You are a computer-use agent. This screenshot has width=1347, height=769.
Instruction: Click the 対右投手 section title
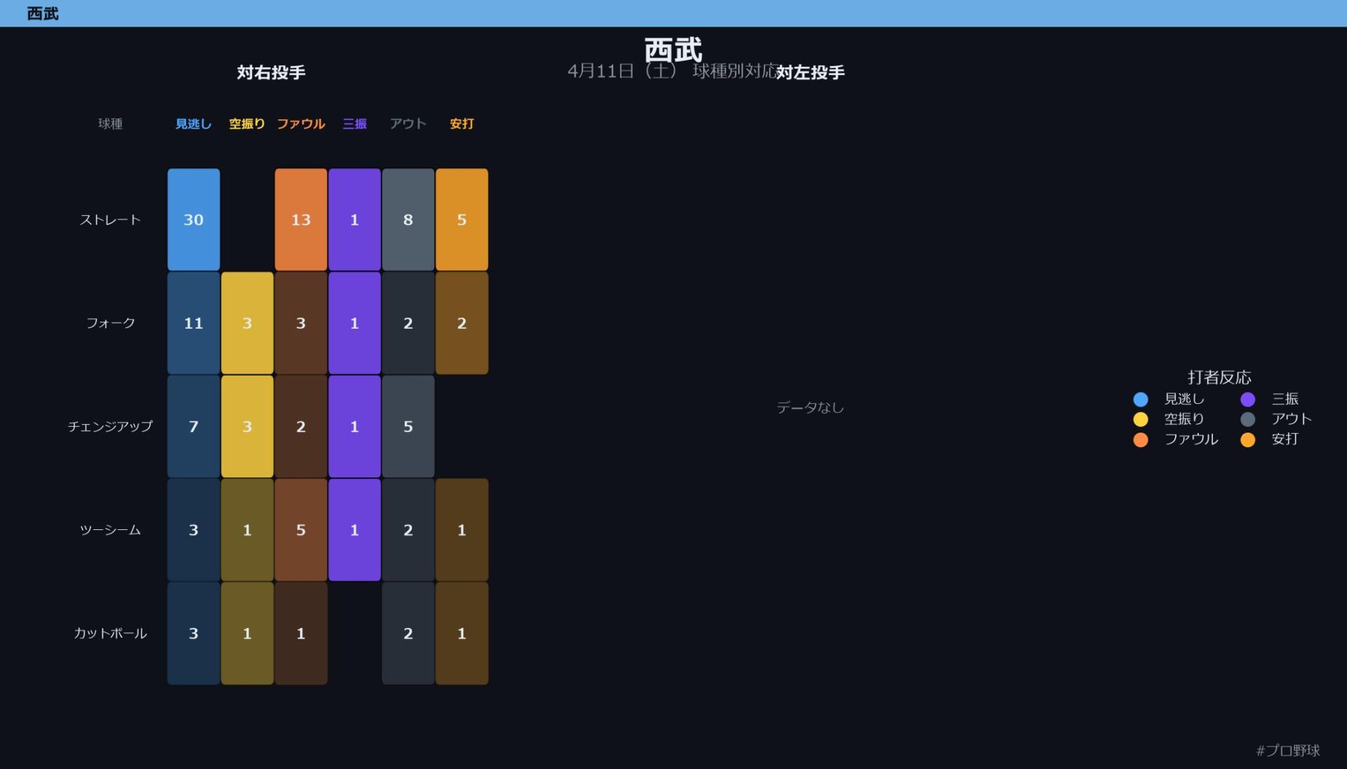tap(271, 72)
